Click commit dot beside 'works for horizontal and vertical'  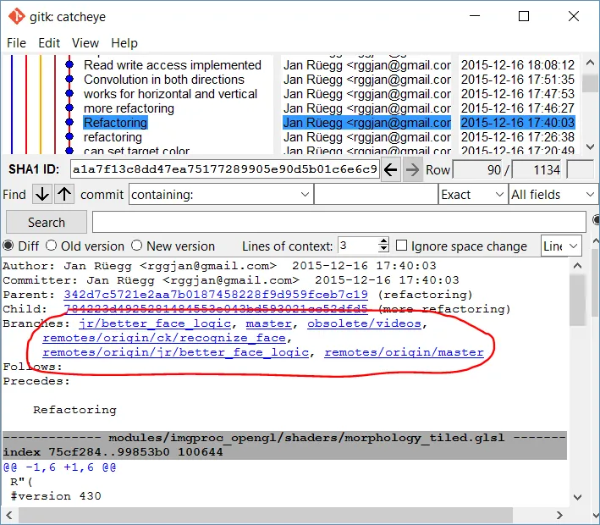(x=69, y=93)
